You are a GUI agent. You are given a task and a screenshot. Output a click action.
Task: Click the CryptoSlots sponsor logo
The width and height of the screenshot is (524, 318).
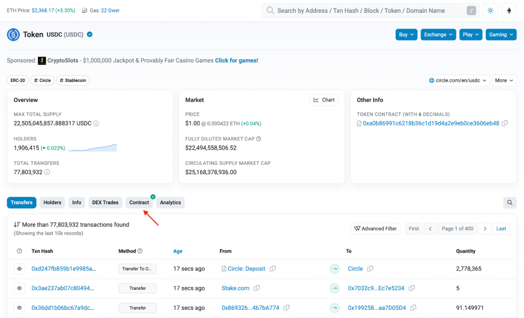(42, 60)
